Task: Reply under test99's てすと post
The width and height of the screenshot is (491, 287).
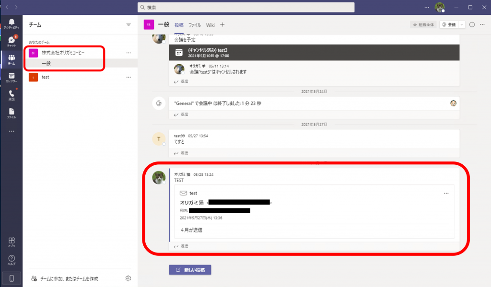Action: click(x=181, y=153)
